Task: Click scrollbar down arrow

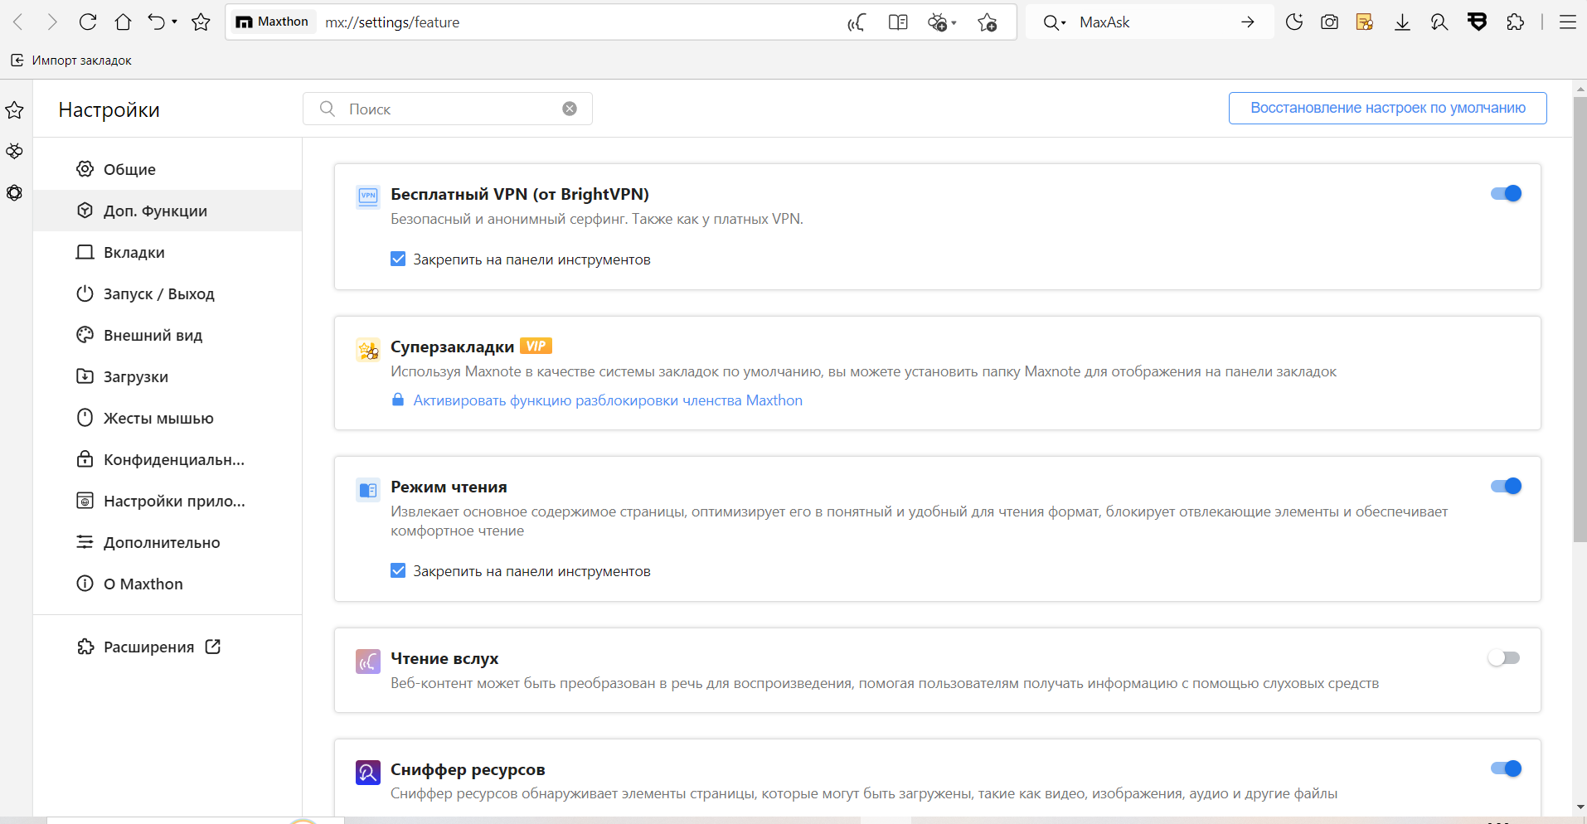Action: tap(1580, 807)
